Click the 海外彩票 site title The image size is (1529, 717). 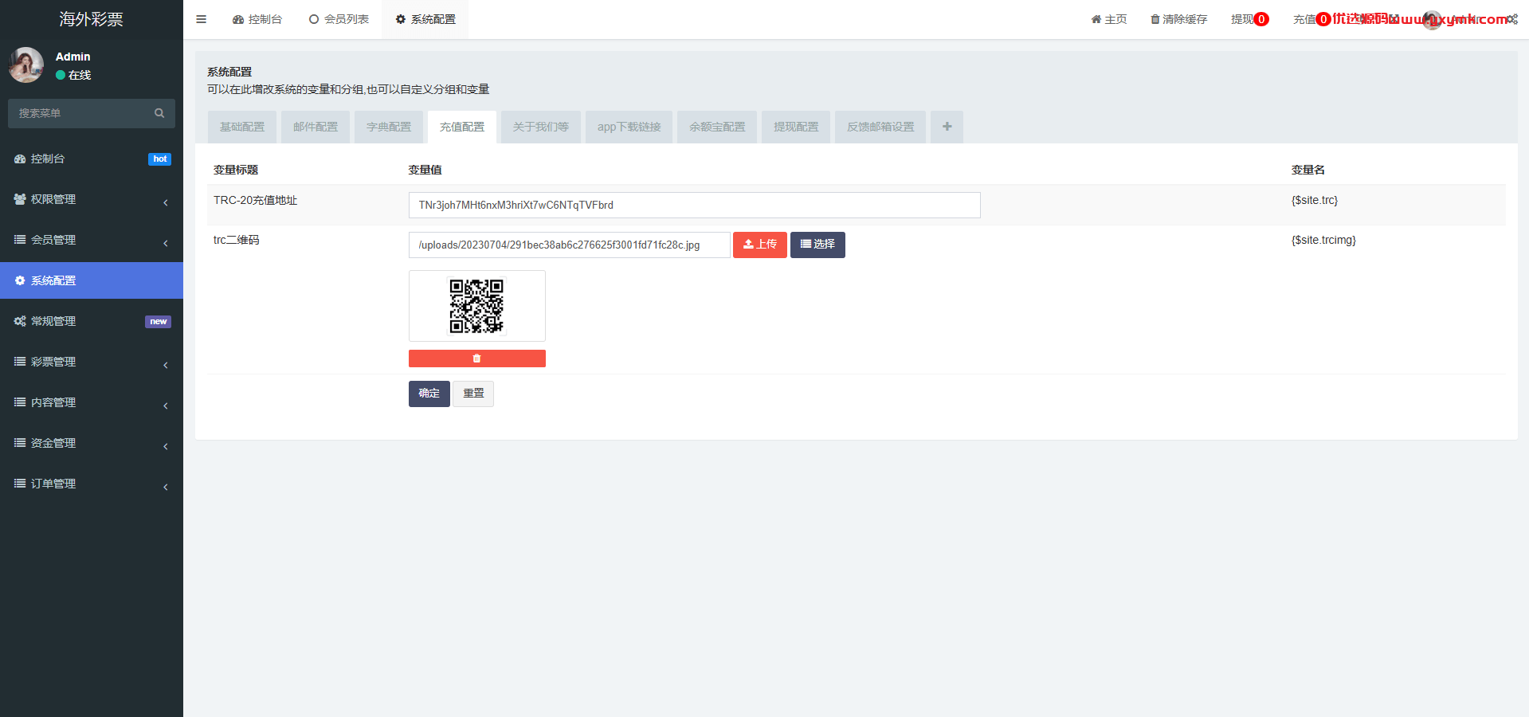(91, 19)
